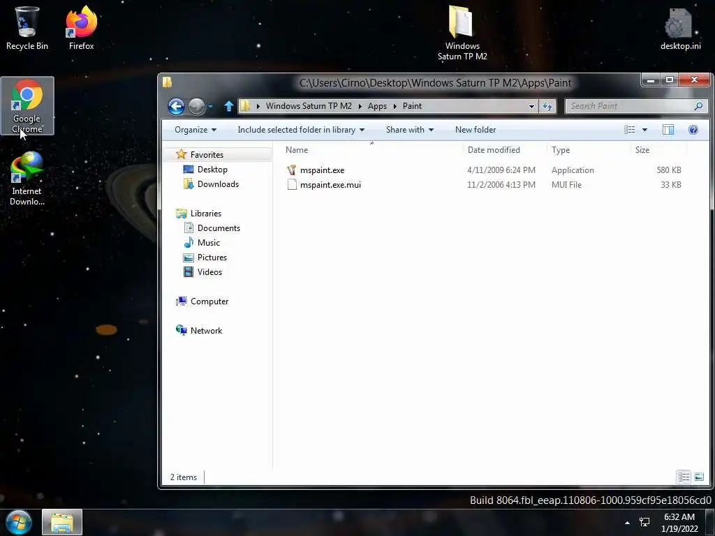Click the Explorer Forward arrow button
The image size is (715, 536).
196,107
